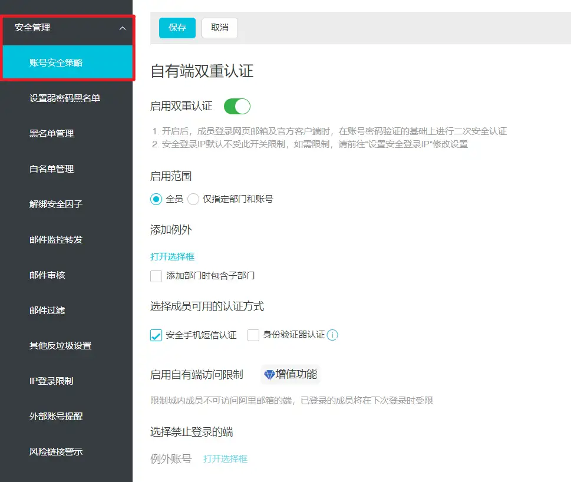Select 邮件监控转发 sidebar item
The height and width of the screenshot is (482, 571).
point(56,239)
